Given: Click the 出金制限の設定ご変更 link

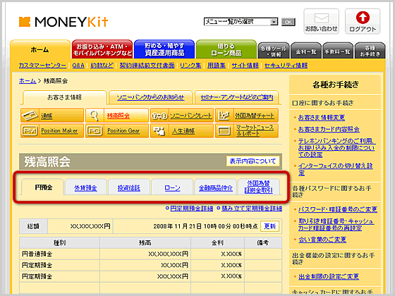Looking at the screenshot, I should tap(329, 276).
